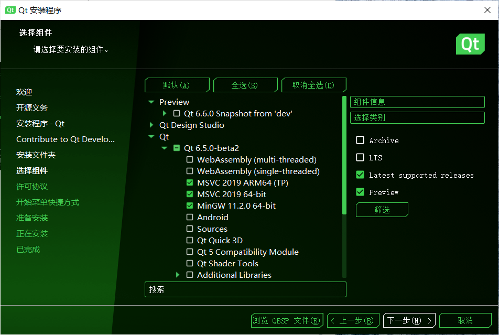Image resolution: width=499 pixels, height=335 pixels.
Task: Click the 取消全选(D) deselect all button
Action: pos(314,85)
